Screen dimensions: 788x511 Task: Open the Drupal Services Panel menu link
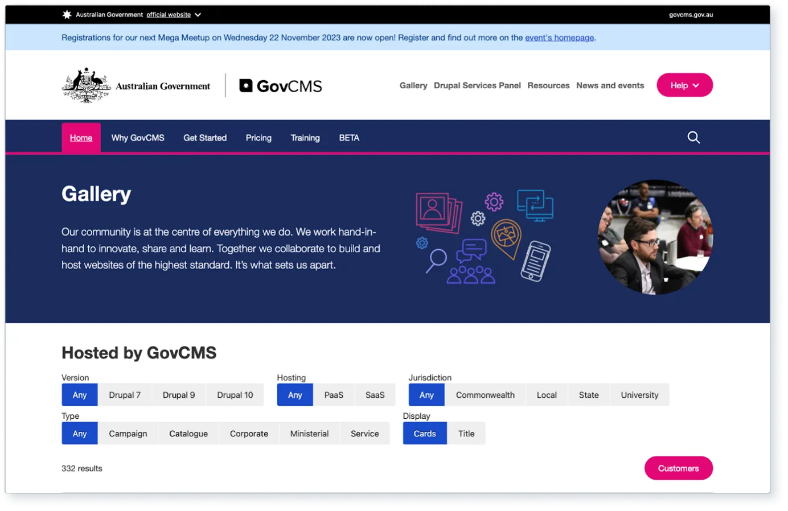click(477, 85)
